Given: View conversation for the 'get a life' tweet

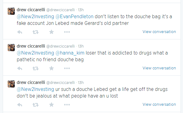Looking at the screenshot, I should [x=159, y=104].
